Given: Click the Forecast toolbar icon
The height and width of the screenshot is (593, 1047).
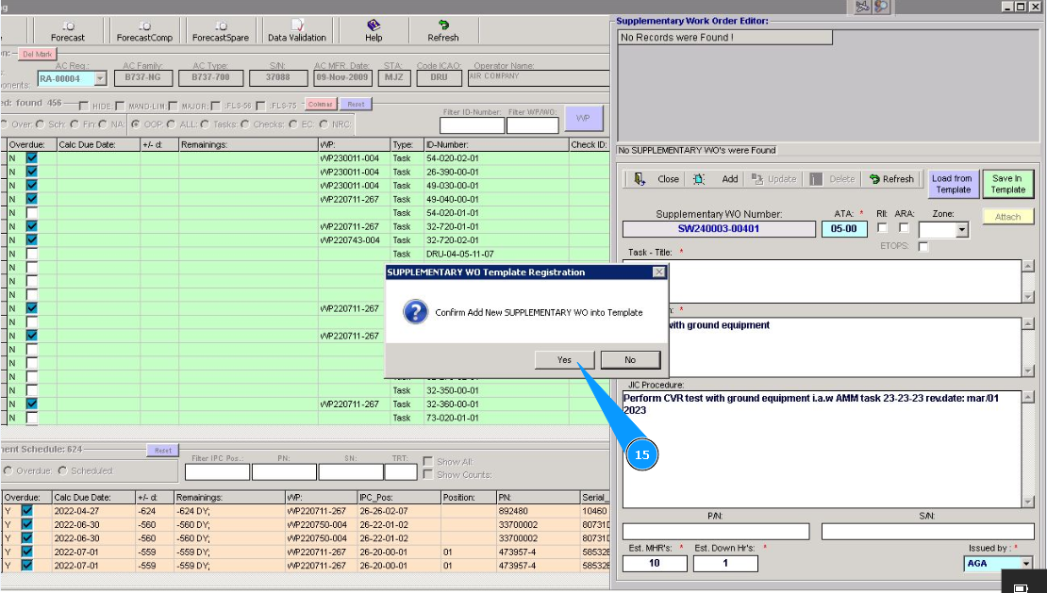Looking at the screenshot, I should coord(68,29).
